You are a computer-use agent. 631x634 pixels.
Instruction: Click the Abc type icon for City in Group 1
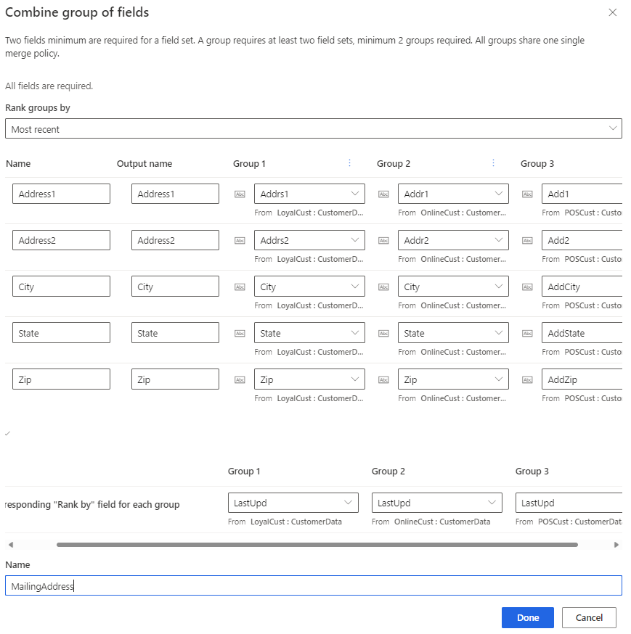(240, 286)
